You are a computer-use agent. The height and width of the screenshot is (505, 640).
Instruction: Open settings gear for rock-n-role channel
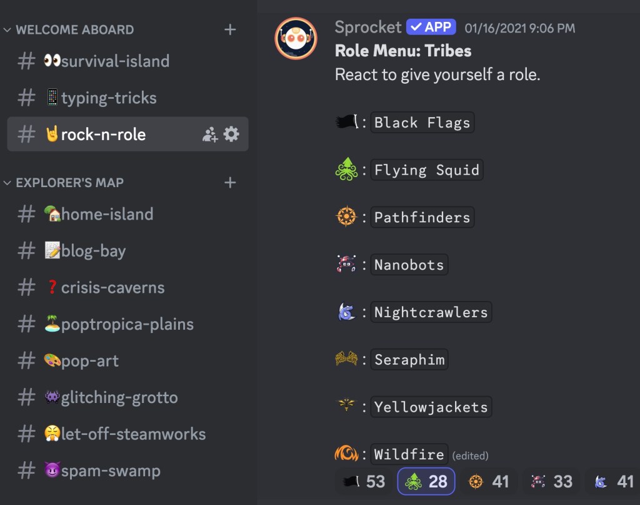(231, 134)
